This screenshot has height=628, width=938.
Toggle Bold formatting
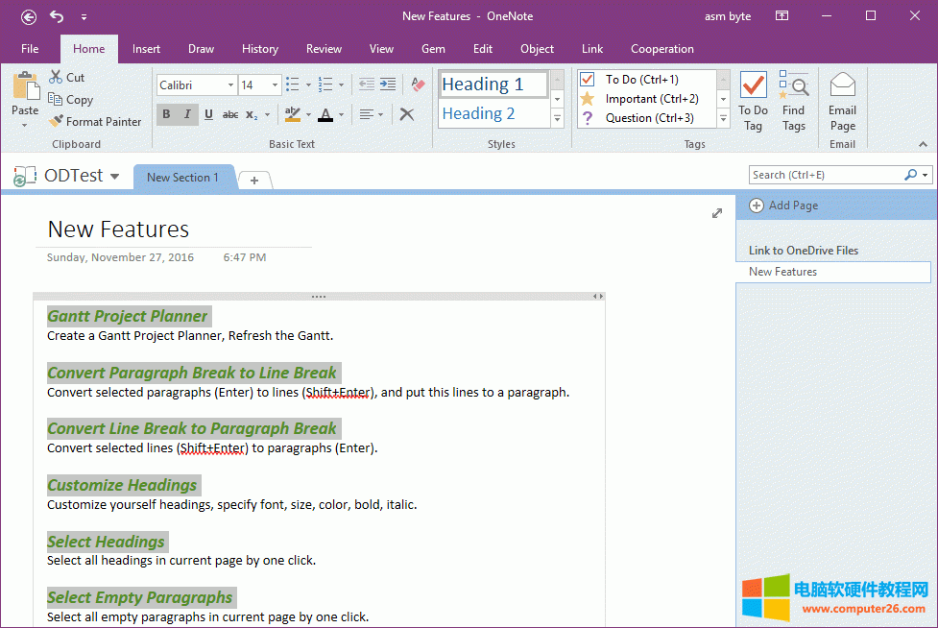pyautogui.click(x=166, y=114)
